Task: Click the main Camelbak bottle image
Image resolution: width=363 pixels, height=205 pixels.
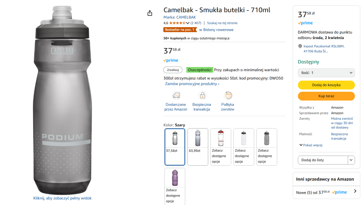Action: coord(62,100)
